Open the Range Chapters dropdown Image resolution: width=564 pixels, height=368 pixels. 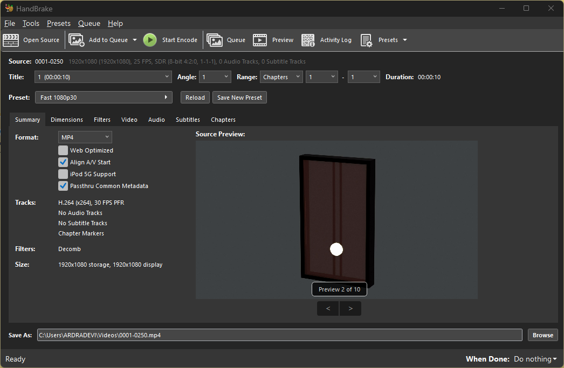281,77
